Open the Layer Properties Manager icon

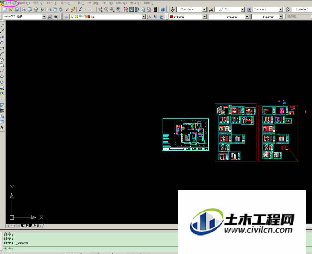pos(66,17)
